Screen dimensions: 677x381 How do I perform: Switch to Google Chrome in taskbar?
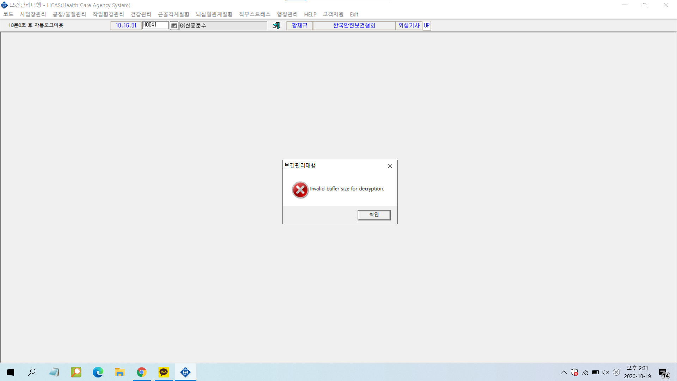(x=141, y=372)
